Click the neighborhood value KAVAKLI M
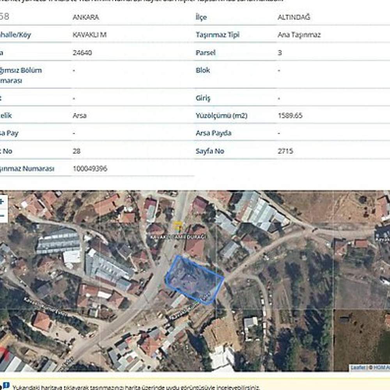Screen dimensions: 390x390 (90, 35)
